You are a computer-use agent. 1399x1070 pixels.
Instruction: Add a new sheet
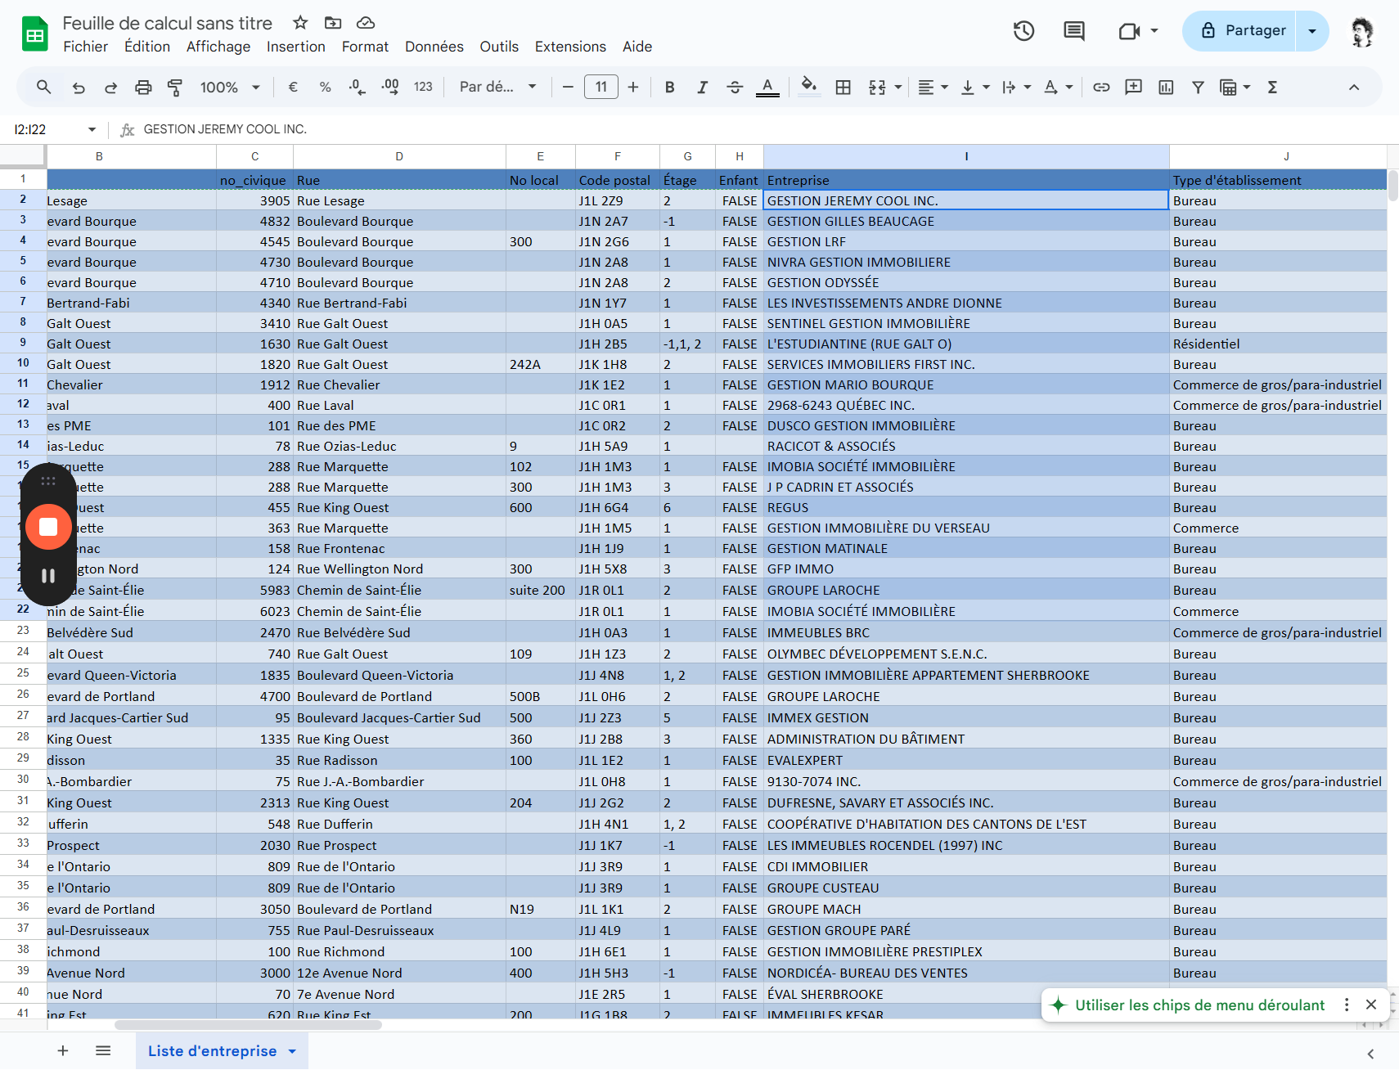63,1051
